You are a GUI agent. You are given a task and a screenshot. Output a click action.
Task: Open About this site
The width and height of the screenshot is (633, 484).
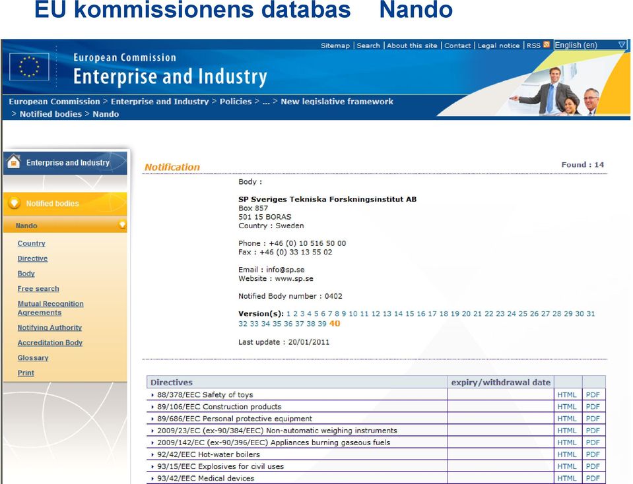coord(412,45)
